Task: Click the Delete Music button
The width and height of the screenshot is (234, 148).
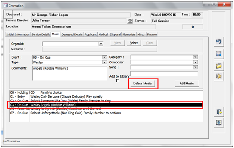Action: (x=142, y=84)
